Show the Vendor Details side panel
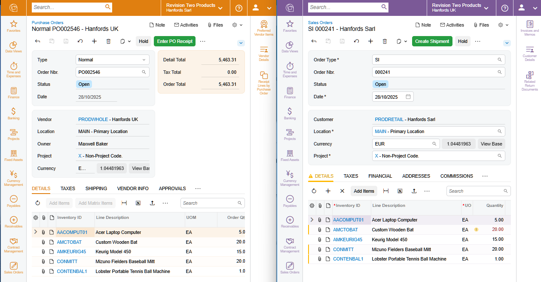Viewport: 541px width, 282px height. click(x=263, y=54)
